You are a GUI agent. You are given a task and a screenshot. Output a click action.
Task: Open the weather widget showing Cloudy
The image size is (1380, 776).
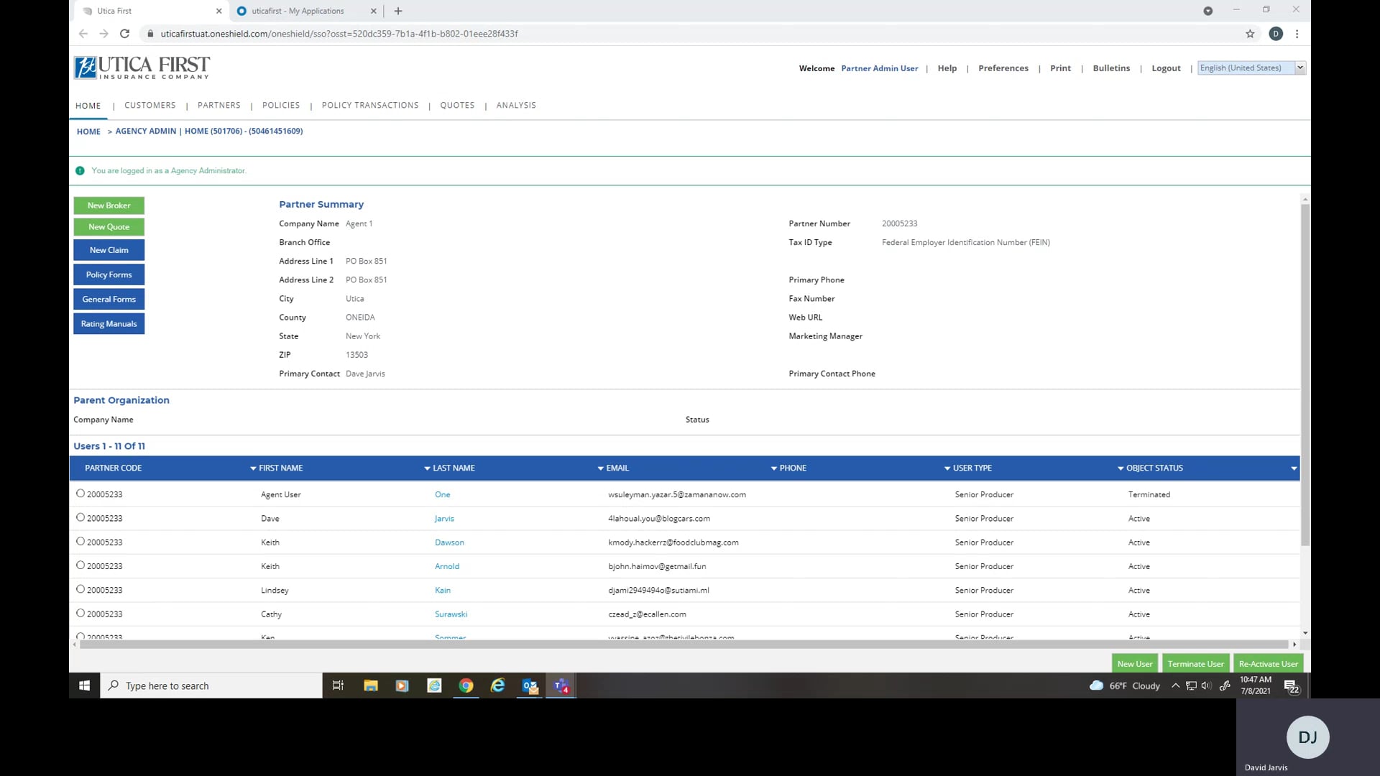tap(1125, 685)
